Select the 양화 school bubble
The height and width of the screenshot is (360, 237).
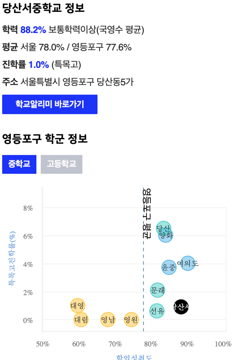pyautogui.click(x=166, y=235)
